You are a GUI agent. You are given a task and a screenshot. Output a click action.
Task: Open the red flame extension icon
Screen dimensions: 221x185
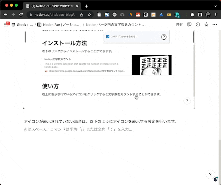point(138,15)
